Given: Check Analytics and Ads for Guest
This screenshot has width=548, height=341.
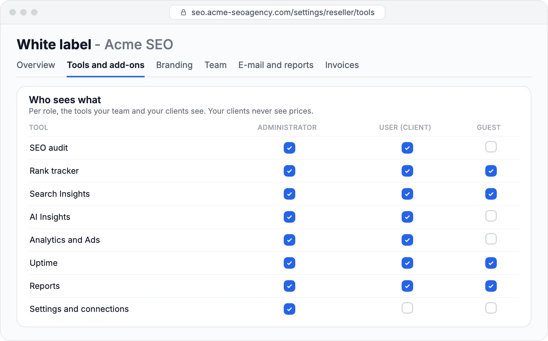Looking at the screenshot, I should [x=491, y=239].
